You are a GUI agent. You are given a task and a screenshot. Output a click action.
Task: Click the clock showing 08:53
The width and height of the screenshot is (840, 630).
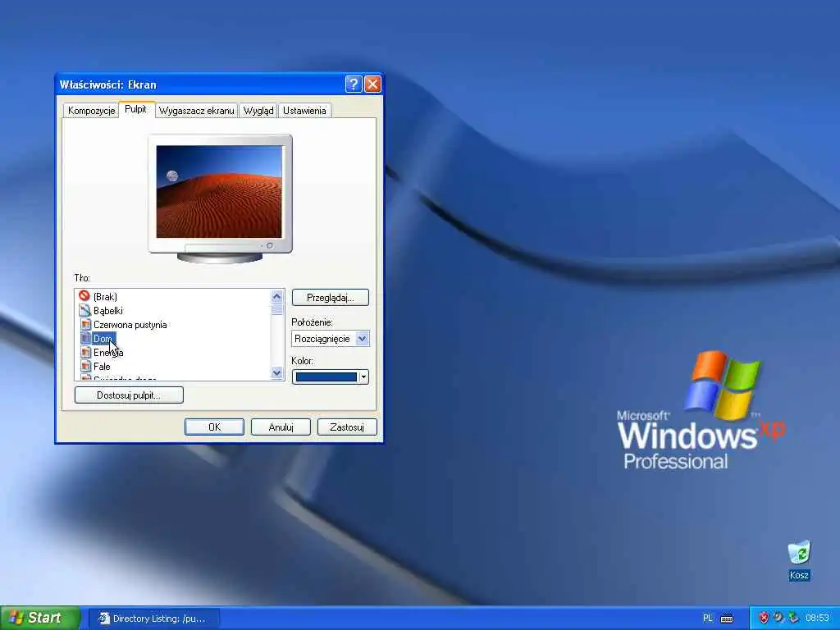pyautogui.click(x=817, y=618)
